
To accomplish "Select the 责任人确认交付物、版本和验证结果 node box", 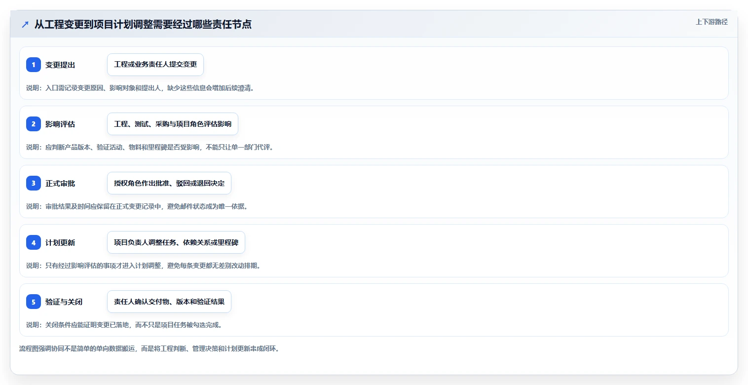I will pos(169,302).
